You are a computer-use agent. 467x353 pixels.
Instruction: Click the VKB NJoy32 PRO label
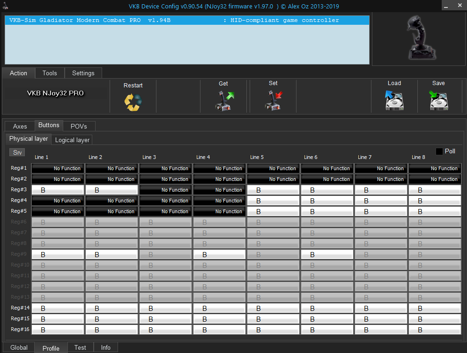point(55,93)
